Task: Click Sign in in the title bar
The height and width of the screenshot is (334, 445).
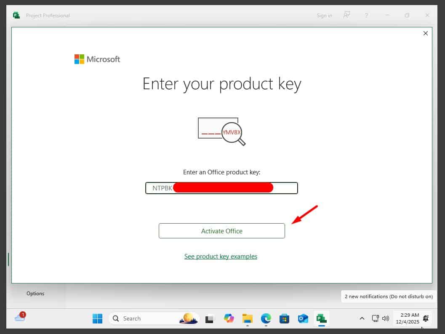Action: click(x=324, y=16)
